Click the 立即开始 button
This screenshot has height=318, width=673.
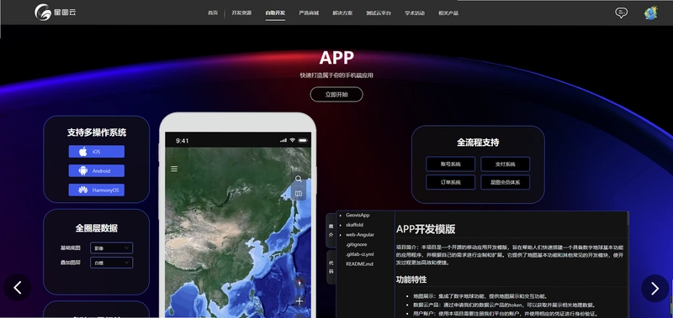tap(336, 95)
